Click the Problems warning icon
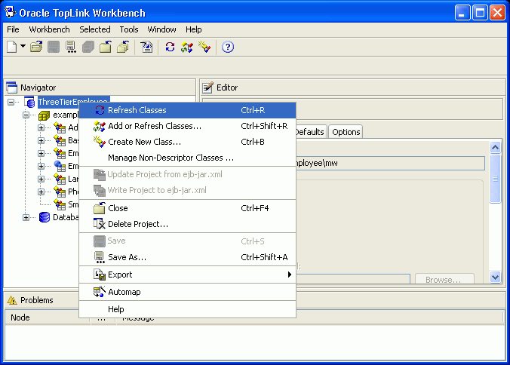510x365 pixels. point(12,300)
